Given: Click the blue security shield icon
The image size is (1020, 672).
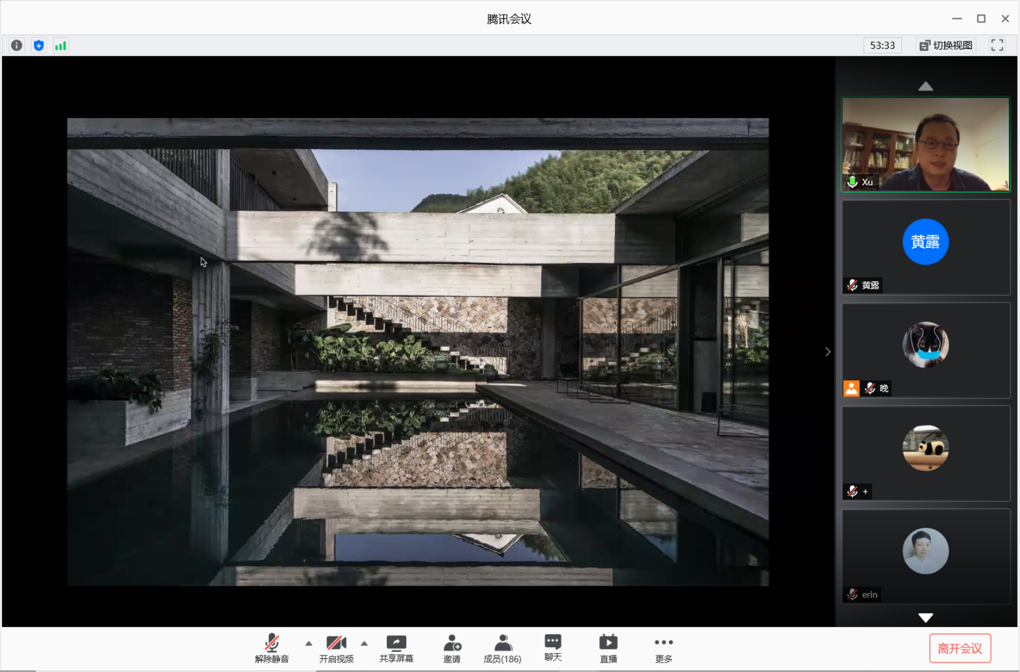Looking at the screenshot, I should click(x=39, y=45).
